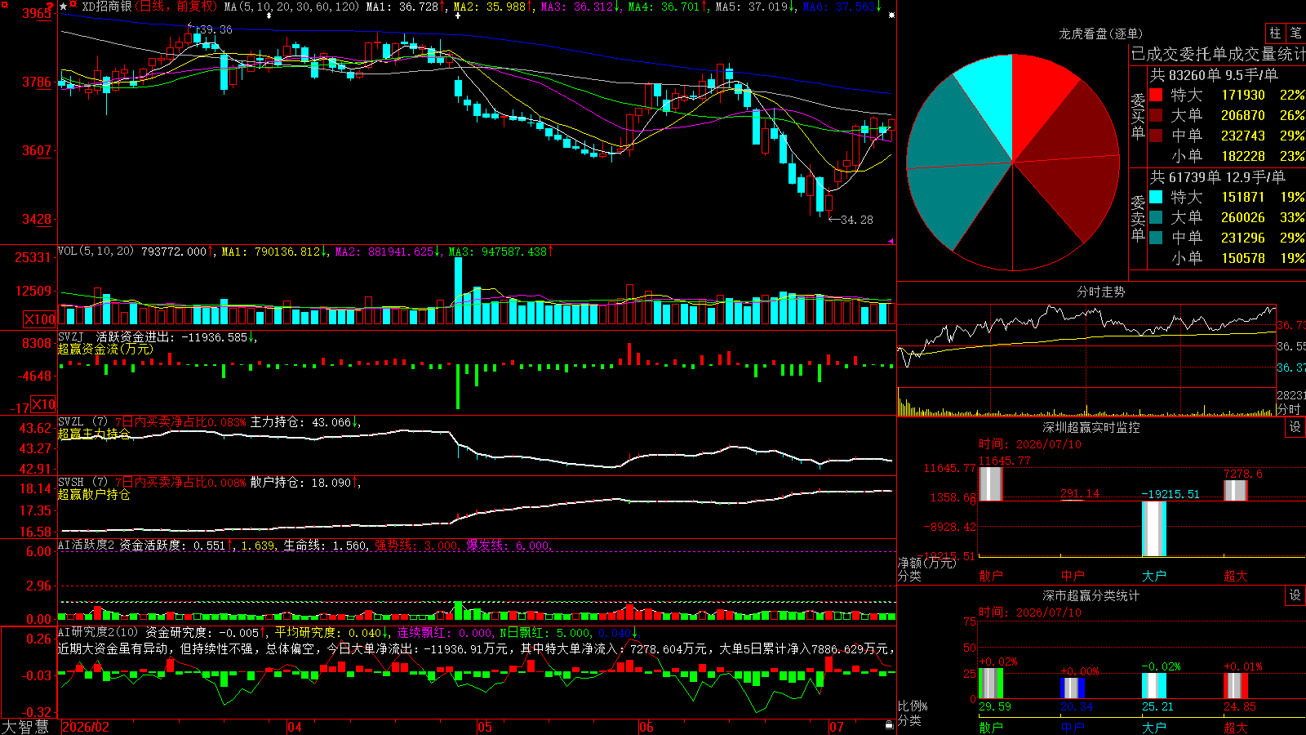Expand MA(5,10,20,30,60,120) indicator parameters
The height and width of the screenshot is (735, 1306).
point(291,7)
